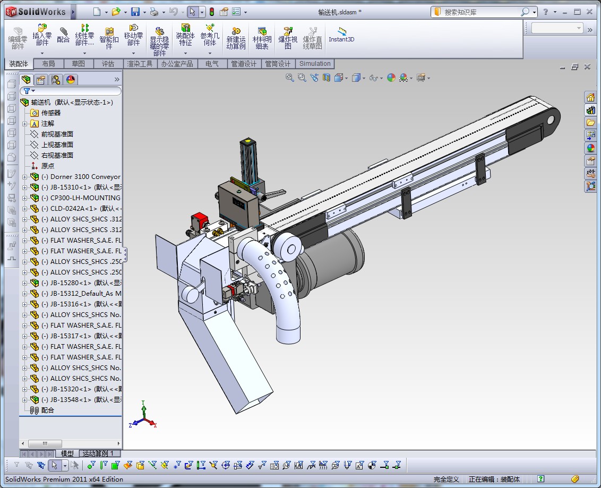601x488 pixels.
Task: Open SolidWorks Resources home icon in task pane
Action: pos(591,98)
